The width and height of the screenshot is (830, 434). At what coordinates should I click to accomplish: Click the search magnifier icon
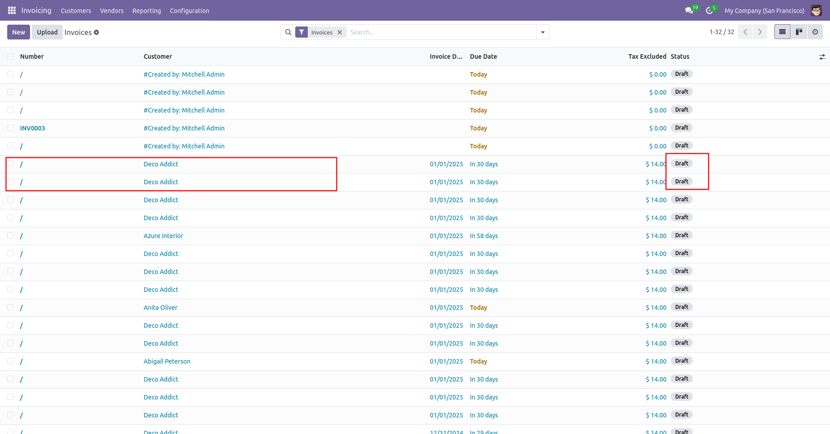click(288, 32)
